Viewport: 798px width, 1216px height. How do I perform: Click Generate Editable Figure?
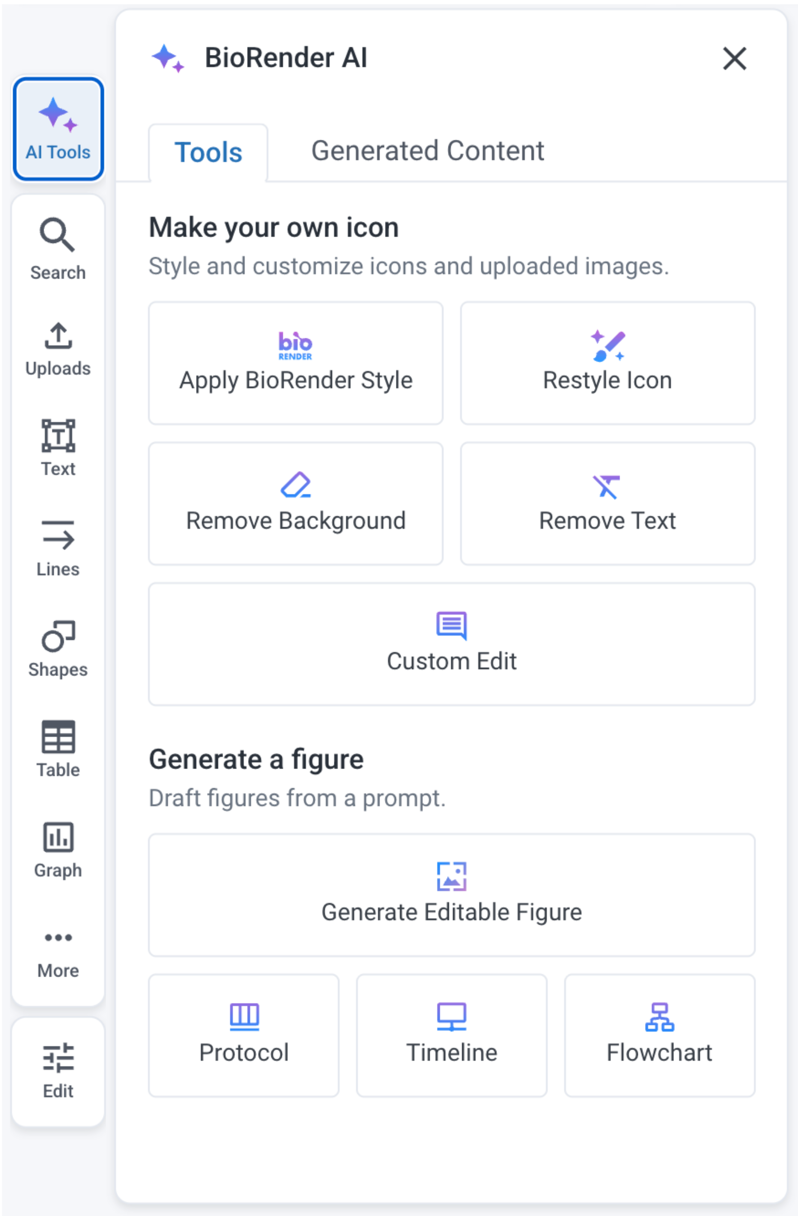[451, 895]
